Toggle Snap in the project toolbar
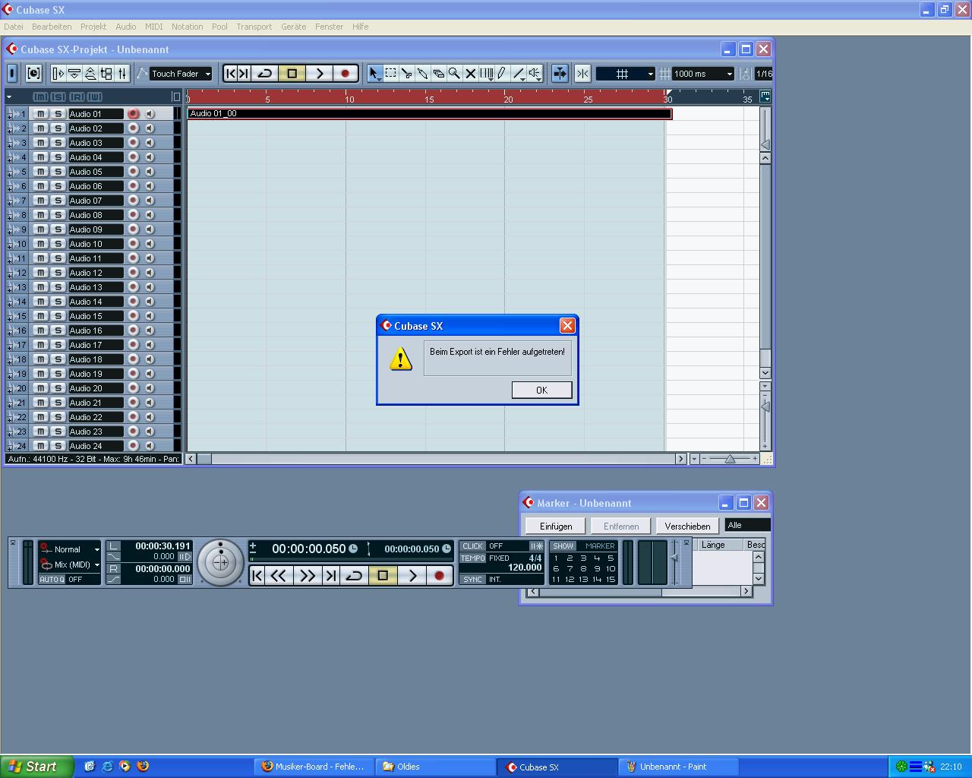Screen dimensions: 972x778 click(x=582, y=74)
